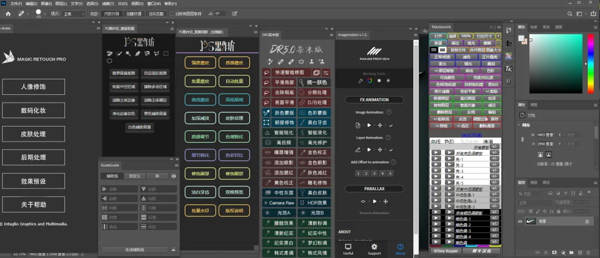600x258 pixels.
Task: Collapse the 画布 section in Properties
Action: click(x=519, y=125)
